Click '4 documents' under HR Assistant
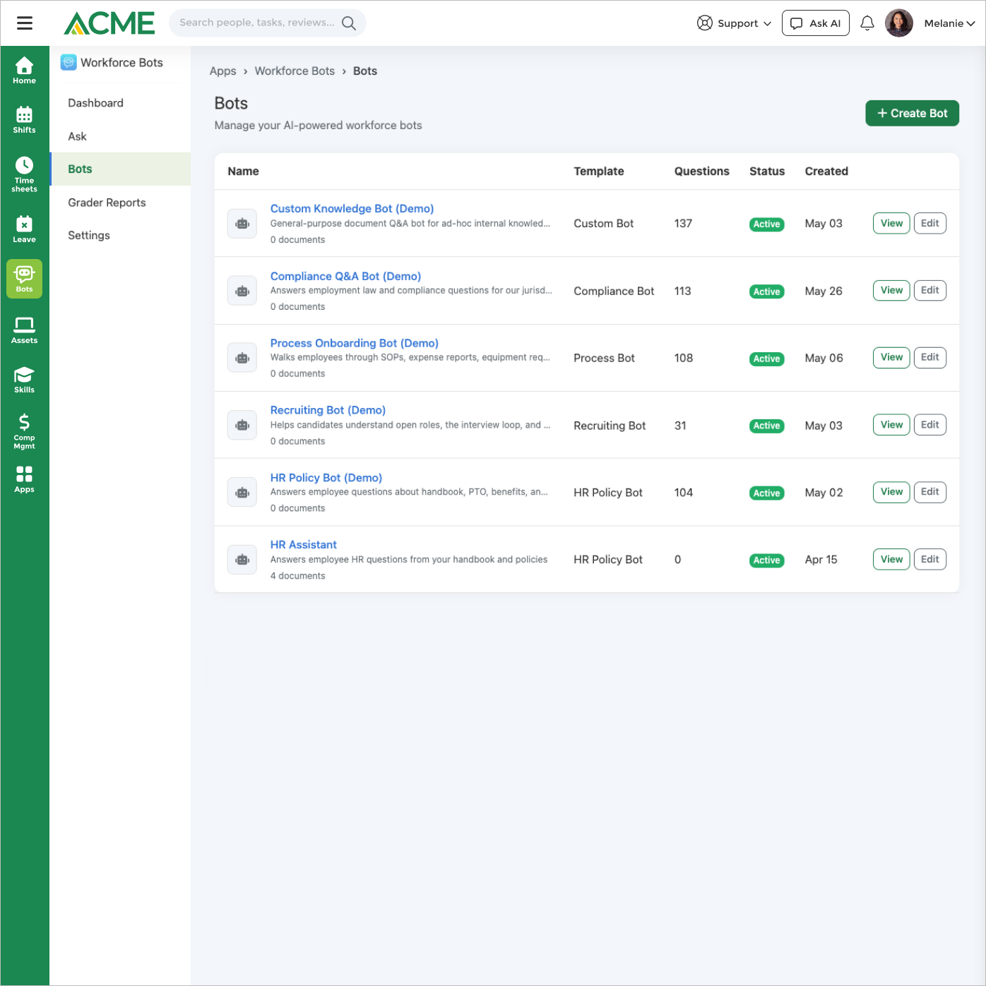The height and width of the screenshot is (986, 986). [x=297, y=576]
